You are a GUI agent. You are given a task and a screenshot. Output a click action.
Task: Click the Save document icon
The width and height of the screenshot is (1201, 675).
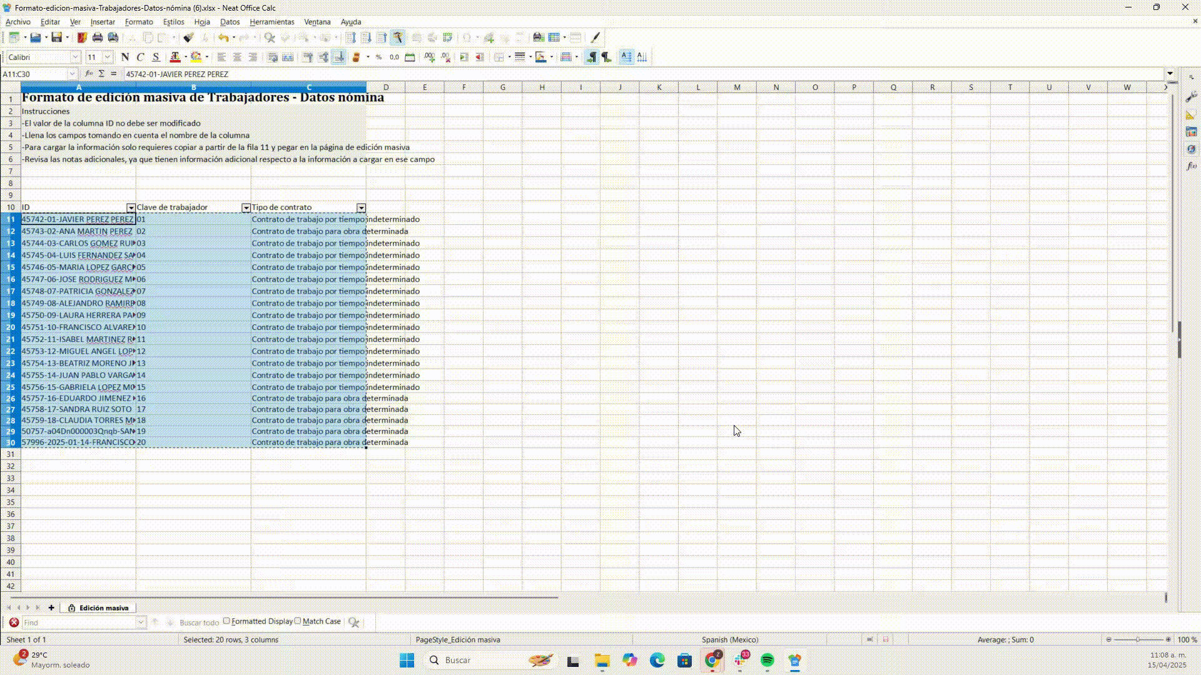point(56,37)
